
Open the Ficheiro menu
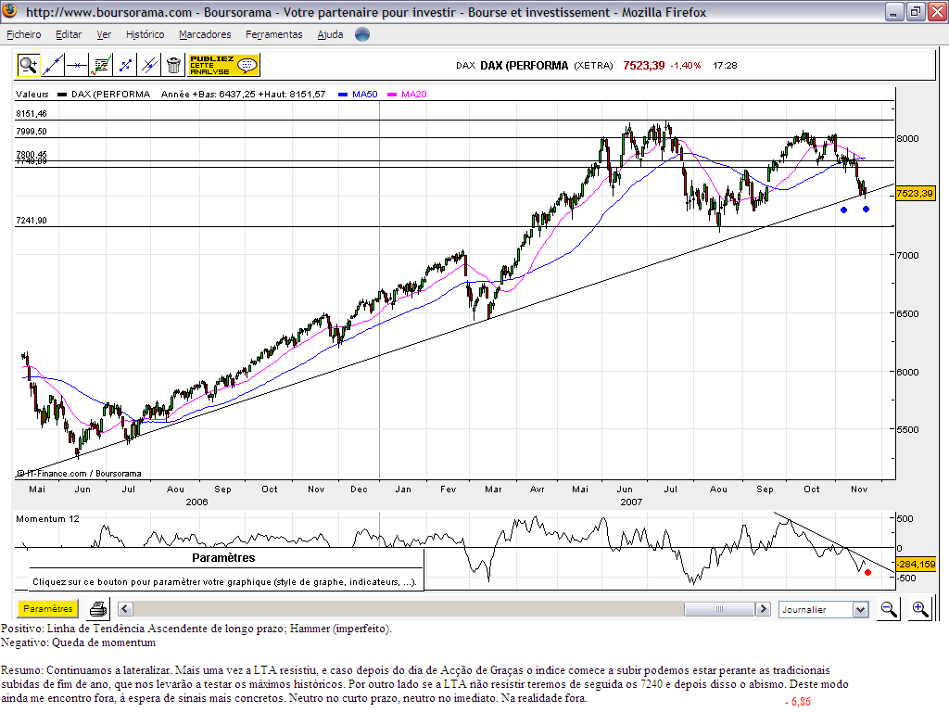click(x=24, y=34)
